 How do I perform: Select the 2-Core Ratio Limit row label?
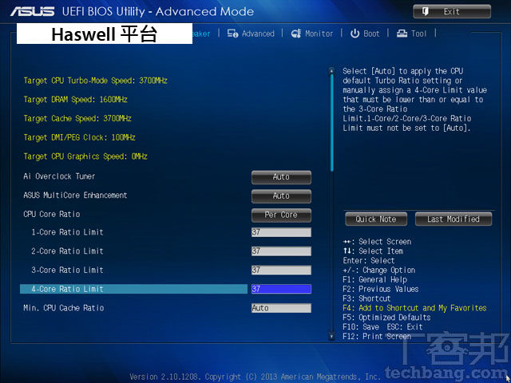coord(67,251)
